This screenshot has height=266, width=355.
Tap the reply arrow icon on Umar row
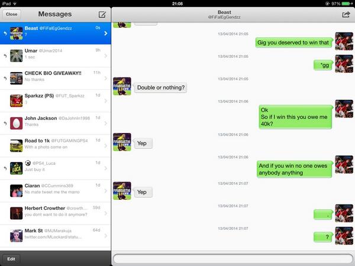click(x=5, y=56)
